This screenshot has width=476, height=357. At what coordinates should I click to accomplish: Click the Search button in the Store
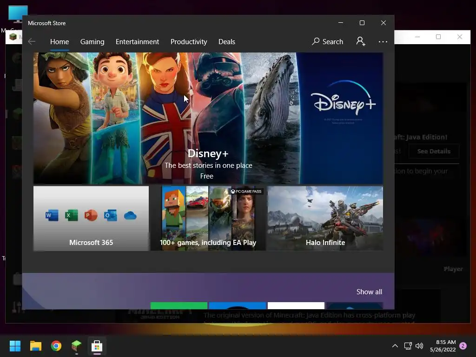(x=327, y=41)
